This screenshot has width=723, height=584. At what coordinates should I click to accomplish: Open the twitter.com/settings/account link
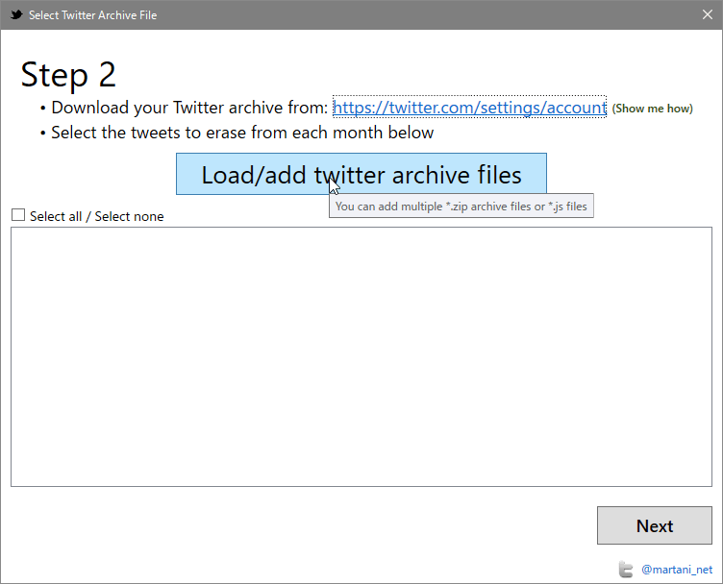(469, 108)
